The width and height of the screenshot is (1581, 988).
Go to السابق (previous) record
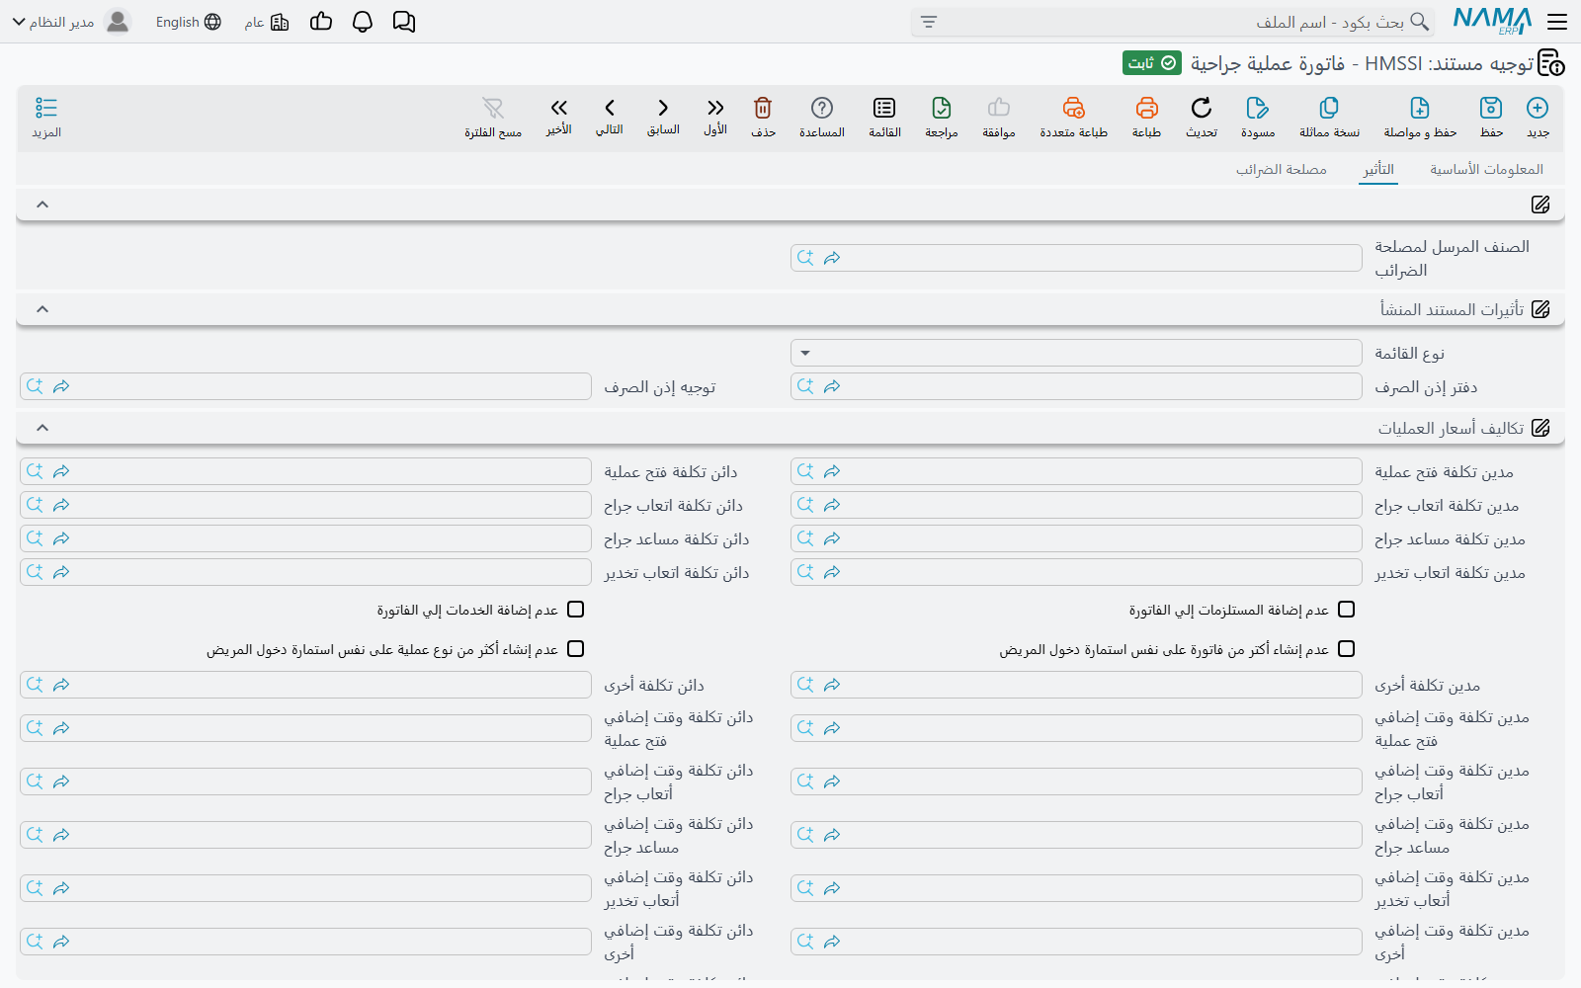click(x=663, y=108)
